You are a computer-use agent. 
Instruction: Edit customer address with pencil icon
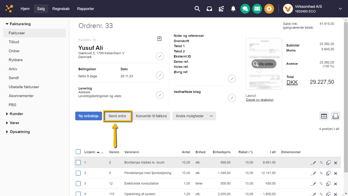pos(160,57)
